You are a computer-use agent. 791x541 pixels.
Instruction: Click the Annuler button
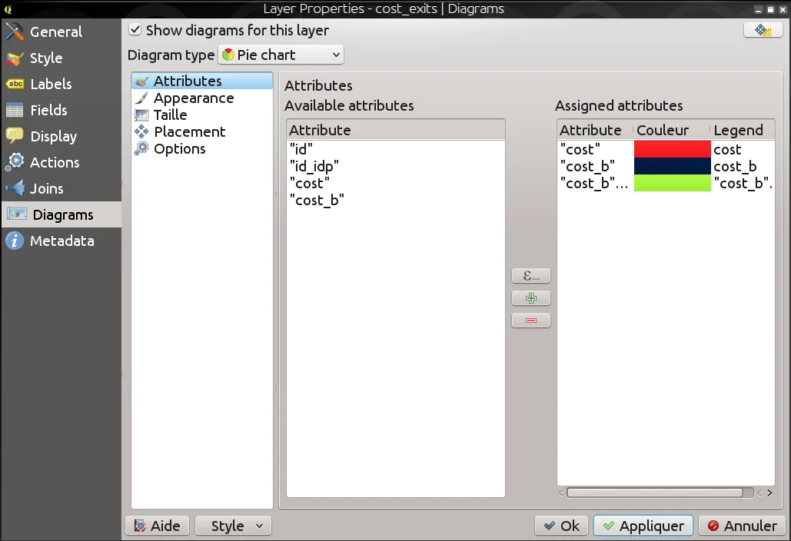pyautogui.click(x=742, y=526)
